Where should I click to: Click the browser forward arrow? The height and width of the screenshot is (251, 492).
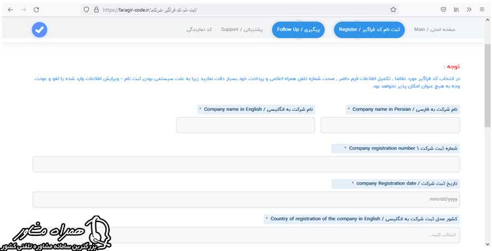point(24,10)
